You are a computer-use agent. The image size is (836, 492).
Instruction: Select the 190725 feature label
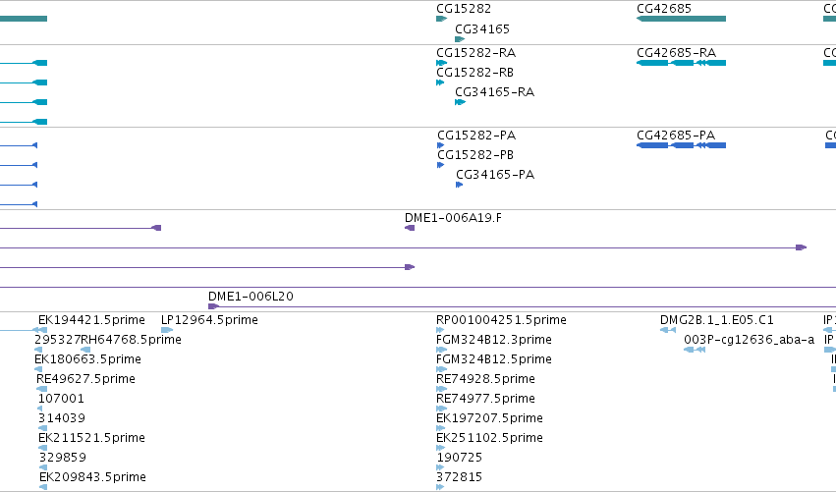(460, 458)
